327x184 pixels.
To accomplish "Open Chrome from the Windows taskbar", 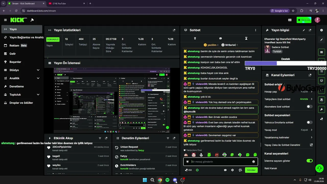I will (160, 180).
